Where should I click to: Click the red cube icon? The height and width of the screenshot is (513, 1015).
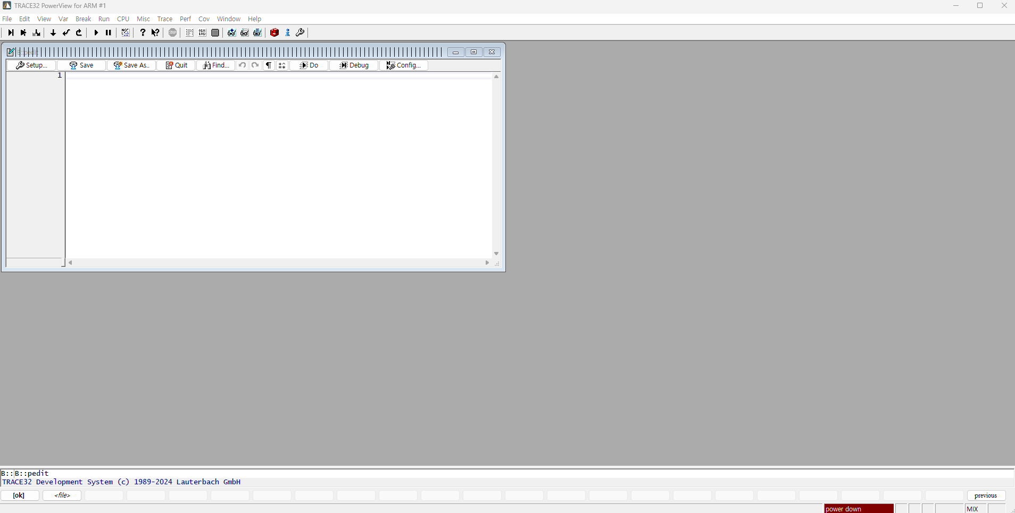click(274, 33)
